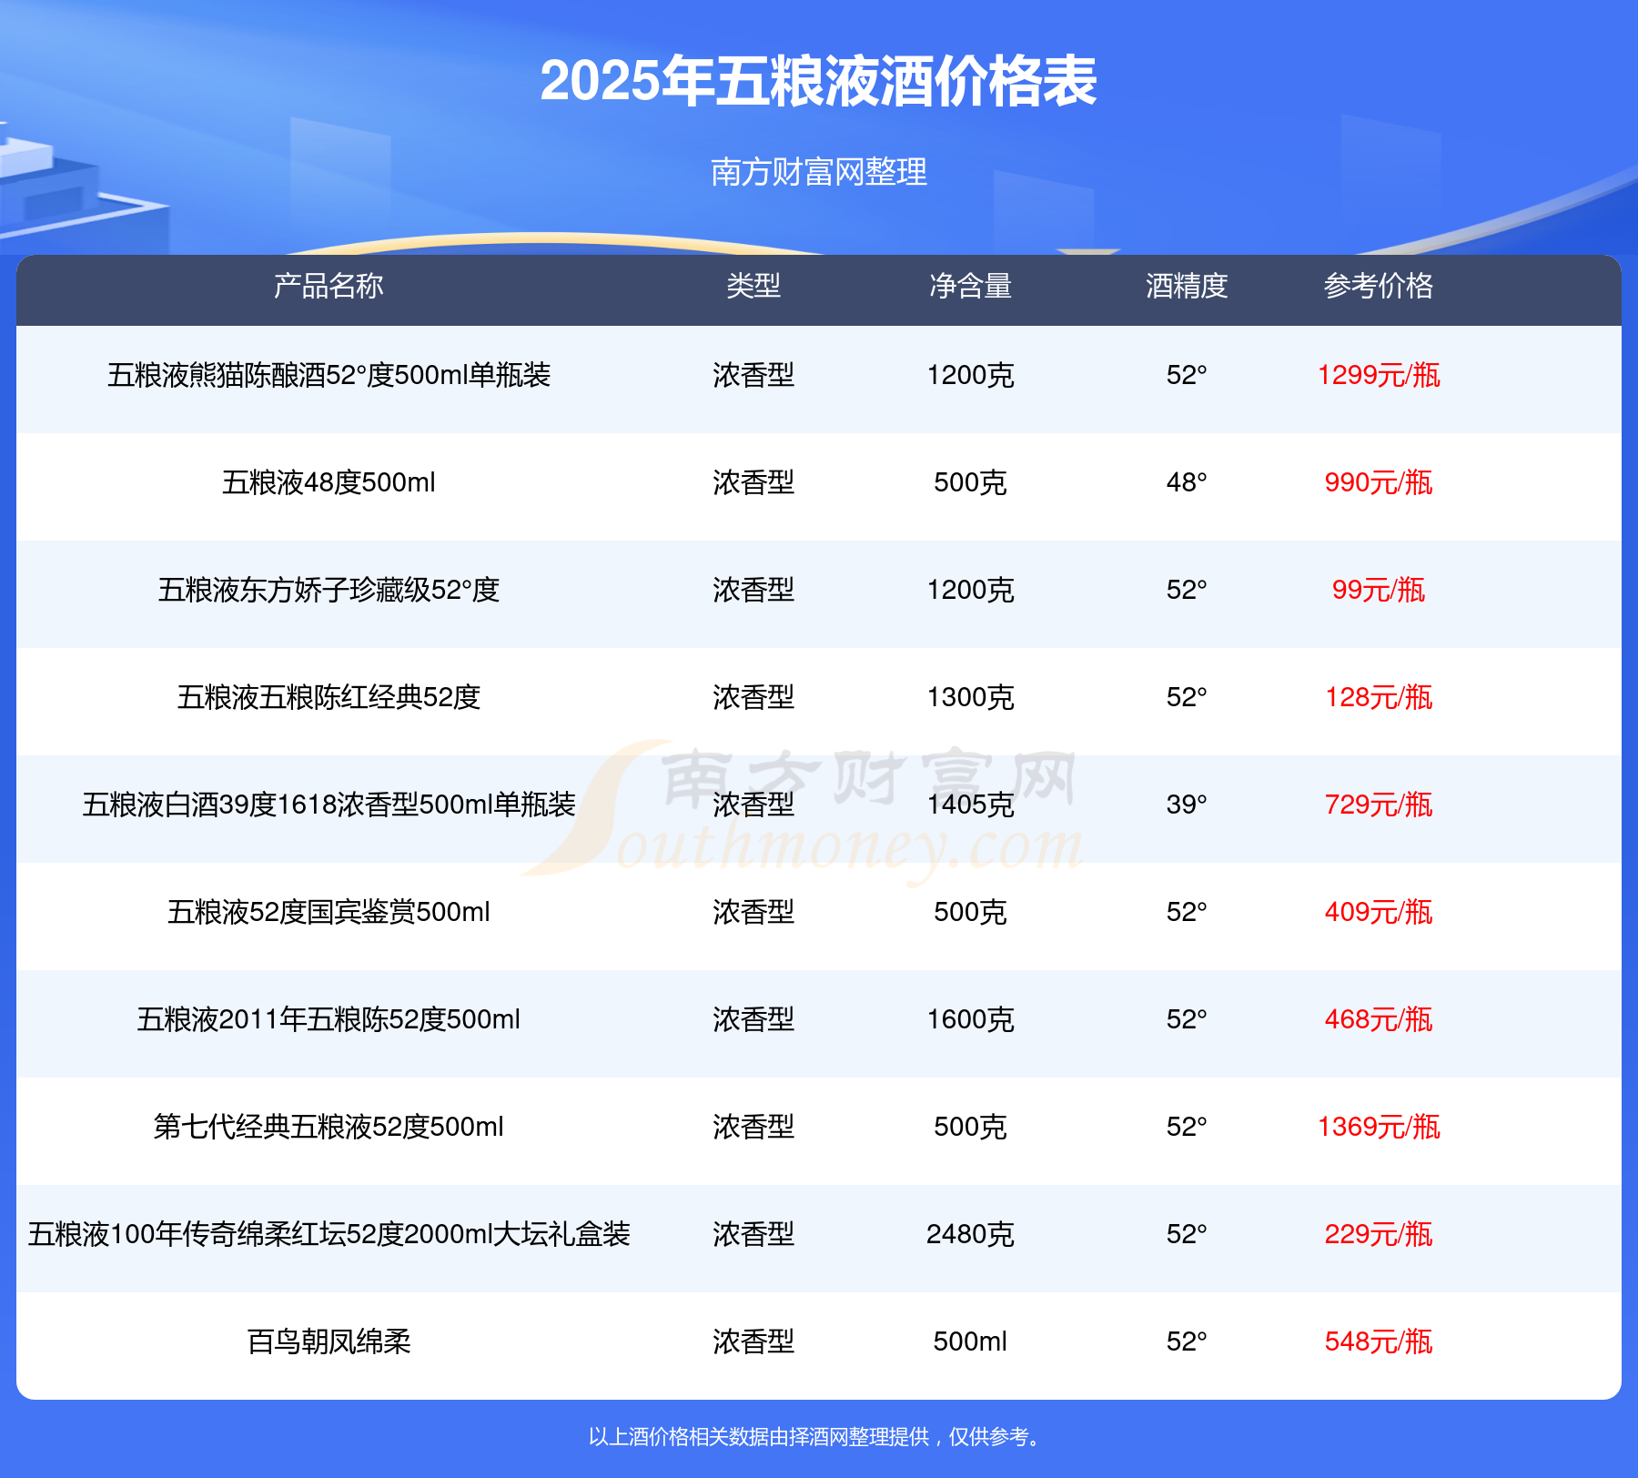This screenshot has width=1638, height=1478.
Task: Click net content "1405克"
Action: [970, 805]
